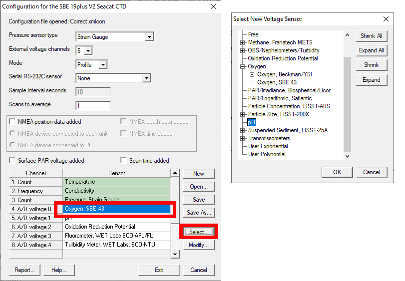The height and width of the screenshot is (281, 405).
Task: Enable Surface PAR voltage added checkbox
Action: coord(12,161)
